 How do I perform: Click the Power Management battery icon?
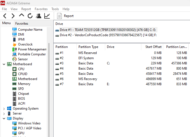point(14,49)
